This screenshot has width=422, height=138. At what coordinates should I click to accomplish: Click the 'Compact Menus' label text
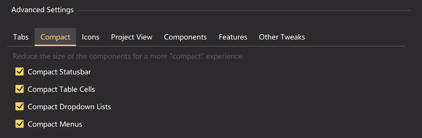pyautogui.click(x=55, y=124)
